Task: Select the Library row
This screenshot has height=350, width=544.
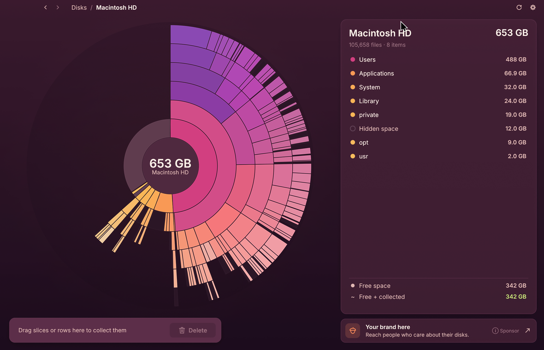Action: (438, 101)
